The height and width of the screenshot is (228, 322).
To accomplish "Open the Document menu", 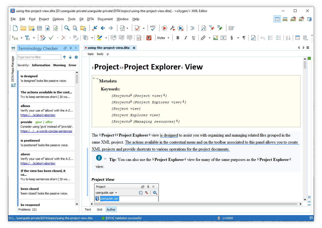I will tap(105, 19).
